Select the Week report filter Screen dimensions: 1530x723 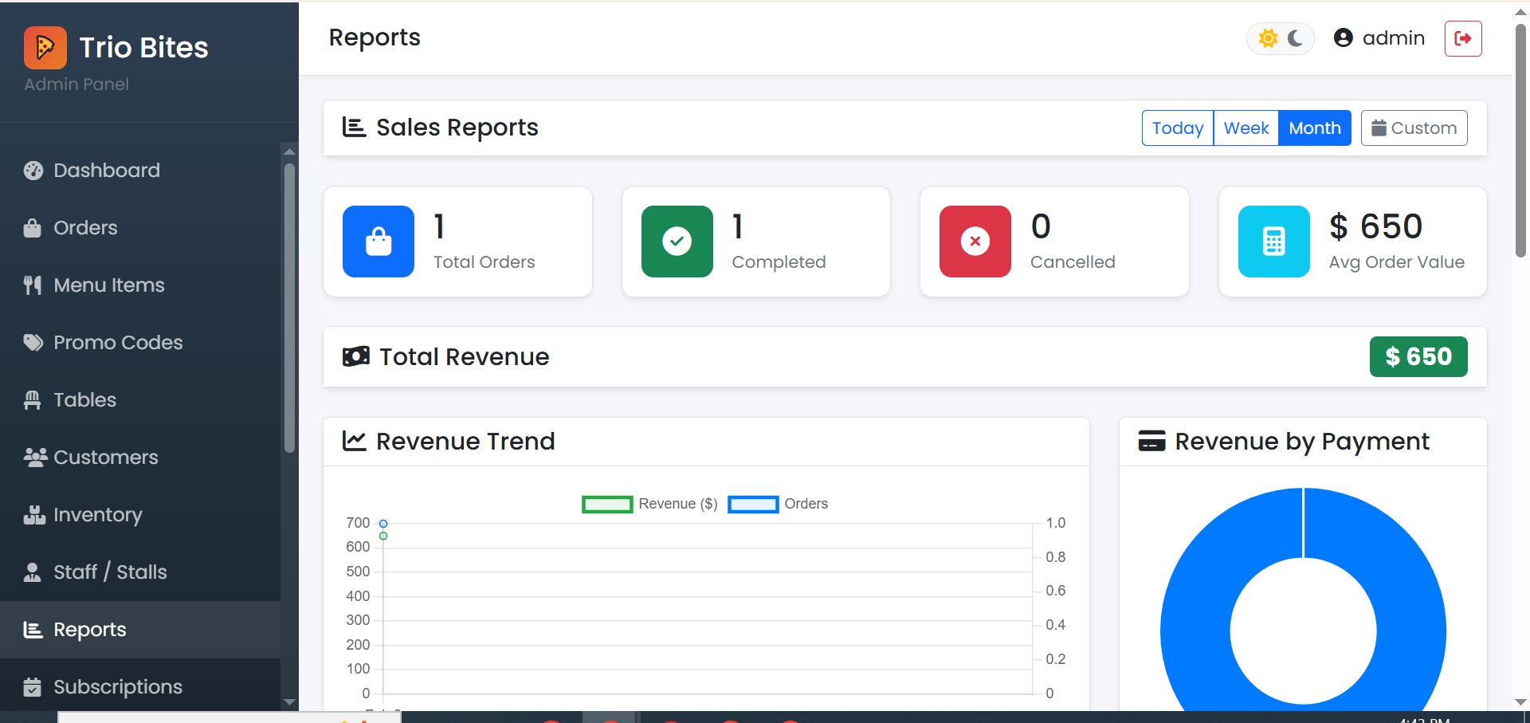[x=1246, y=128]
